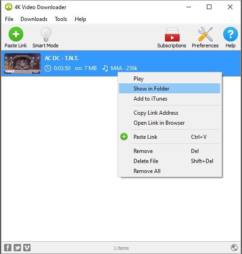The width and height of the screenshot is (242, 254).
Task: Open the File menu
Action: click(9, 19)
